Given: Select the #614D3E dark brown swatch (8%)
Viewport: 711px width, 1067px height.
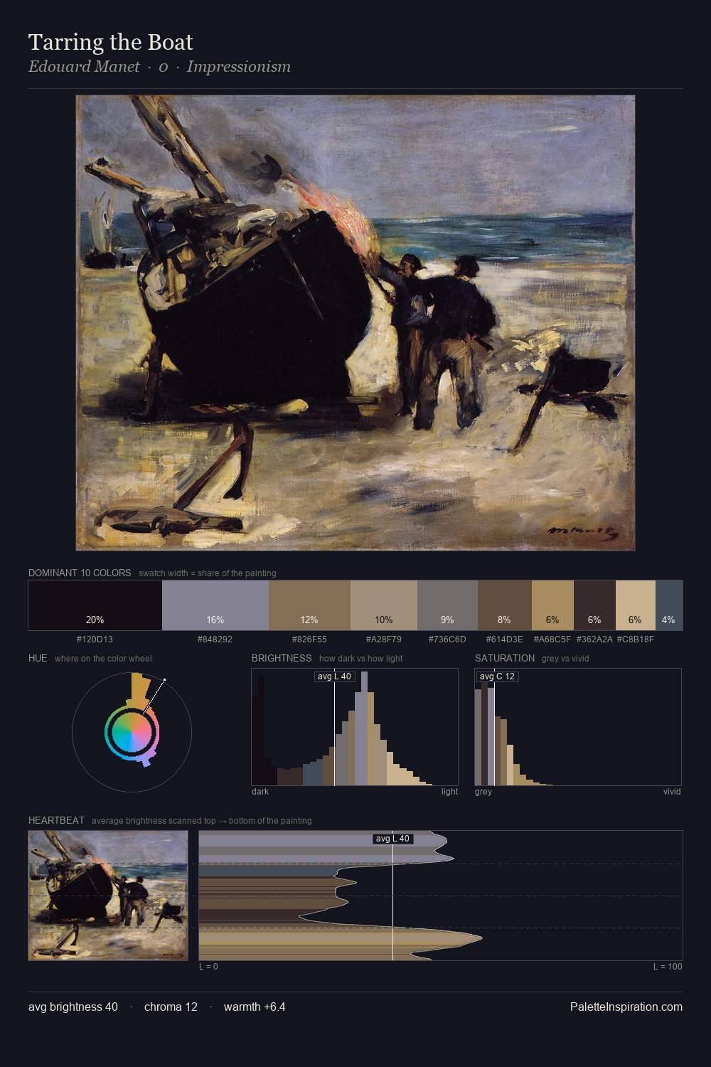Looking at the screenshot, I should [x=505, y=605].
